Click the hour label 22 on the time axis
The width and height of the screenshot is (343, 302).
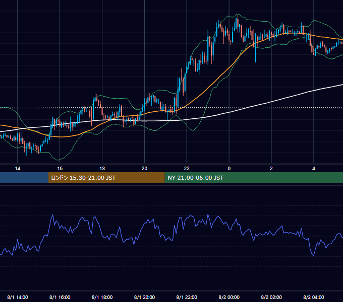click(187, 169)
